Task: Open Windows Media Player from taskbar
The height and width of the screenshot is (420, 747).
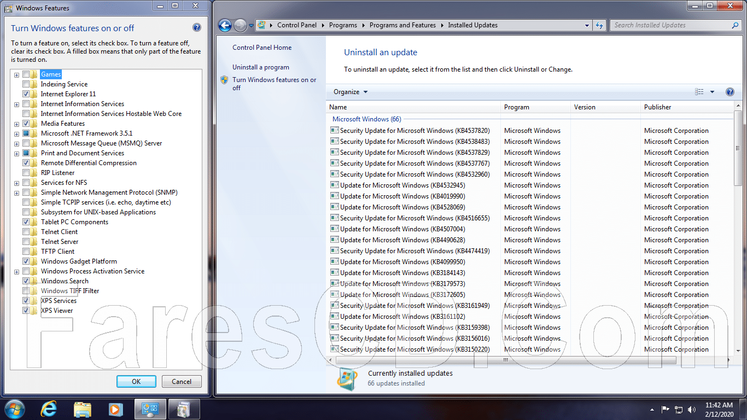Action: 115,409
